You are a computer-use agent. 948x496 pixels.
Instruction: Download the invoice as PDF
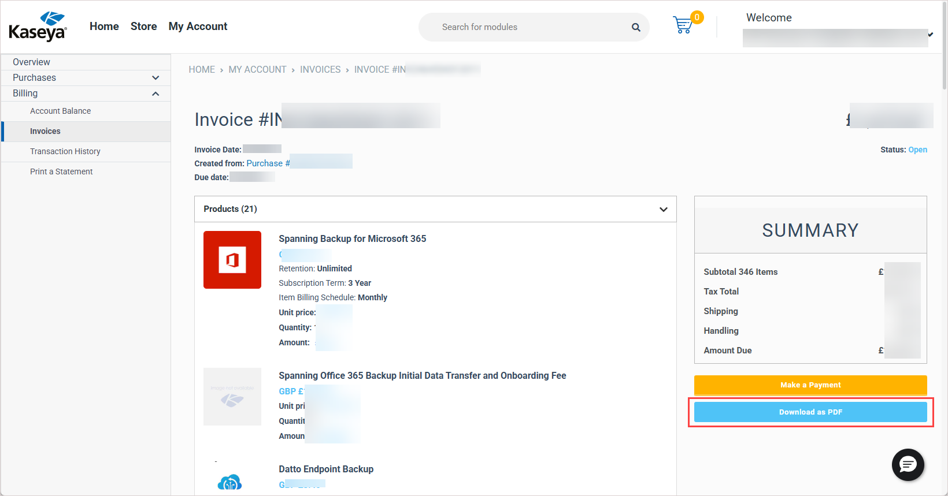[x=810, y=412]
